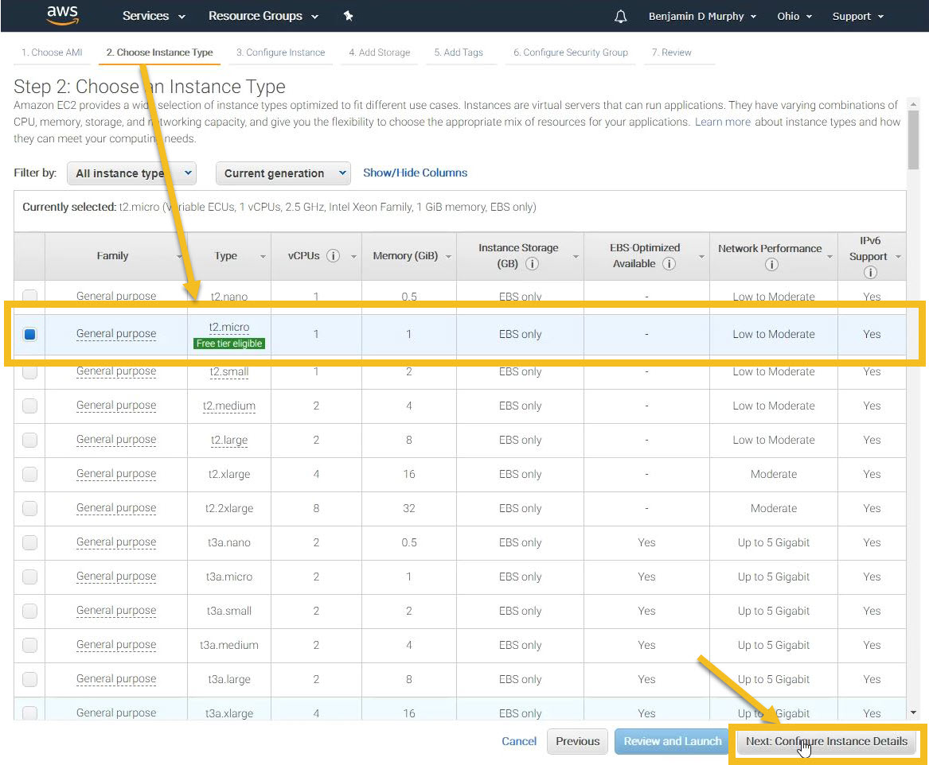Viewport: 929px width, 765px height.
Task: Click the IPv6 Support info icon
Action: coord(870,272)
